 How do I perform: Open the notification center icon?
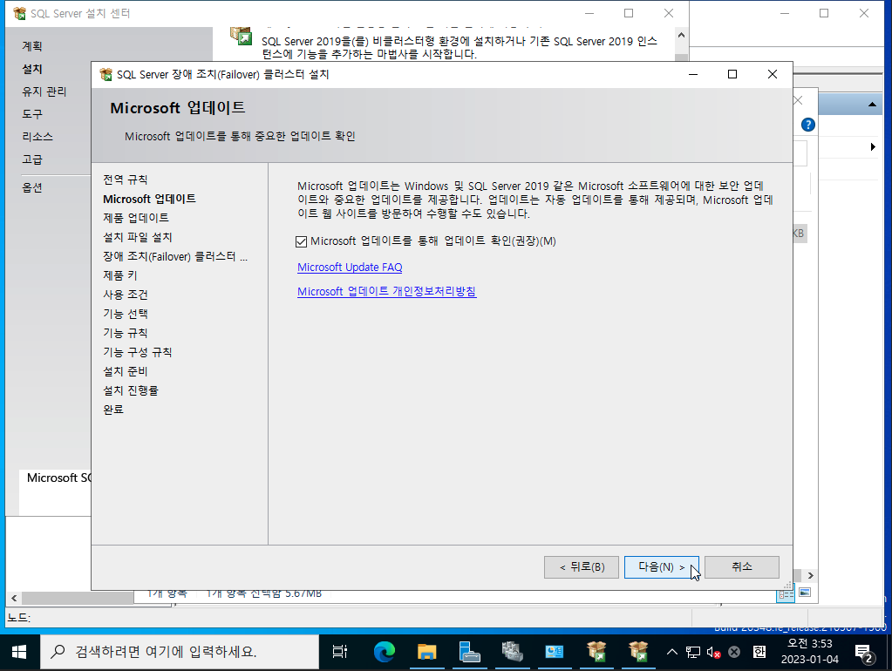[864, 654]
